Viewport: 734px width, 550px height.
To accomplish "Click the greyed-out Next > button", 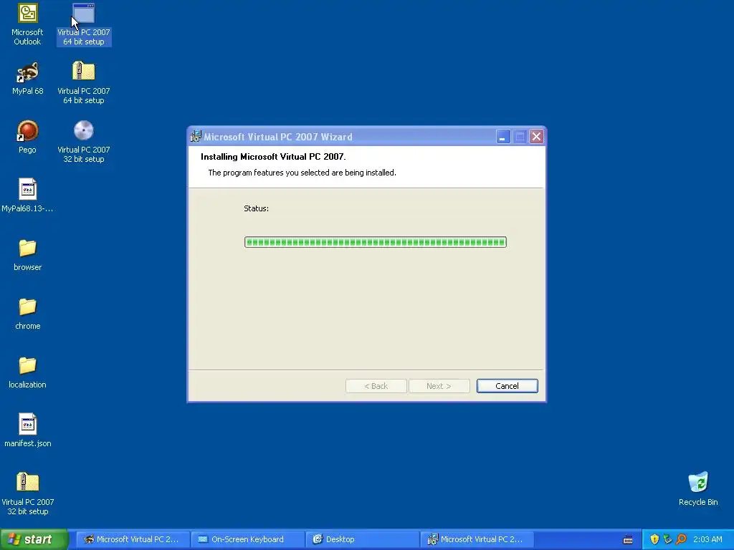I will click(x=439, y=386).
